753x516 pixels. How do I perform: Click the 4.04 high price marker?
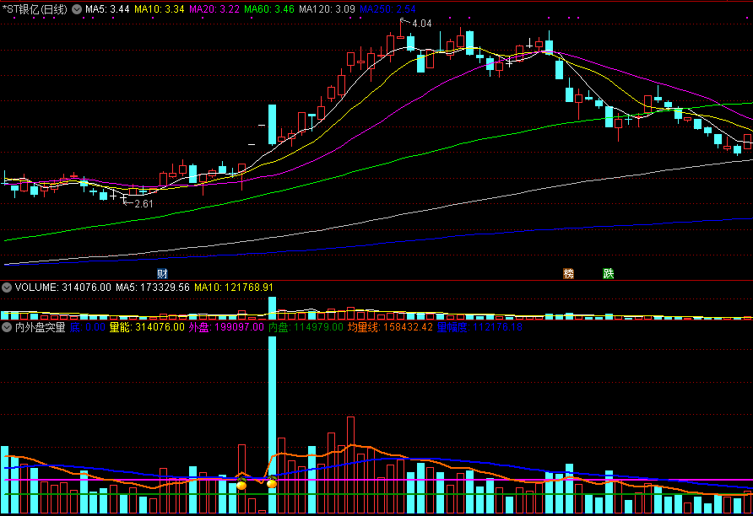[x=421, y=24]
